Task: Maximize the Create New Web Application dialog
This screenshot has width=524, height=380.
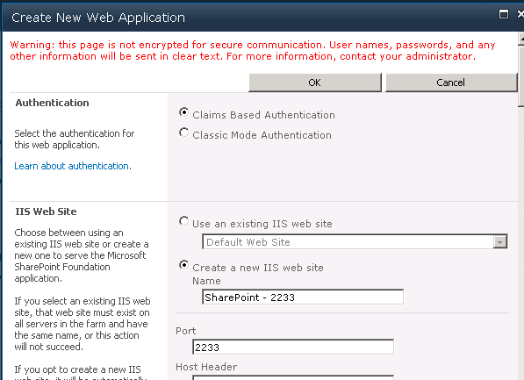Action: click(x=503, y=14)
